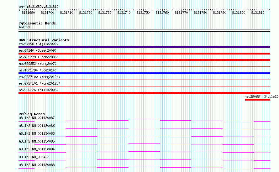Viewport: 279px width, 172px height.
Task: Open esv34140 (Gusev2009) variant label
Action: (38, 50)
